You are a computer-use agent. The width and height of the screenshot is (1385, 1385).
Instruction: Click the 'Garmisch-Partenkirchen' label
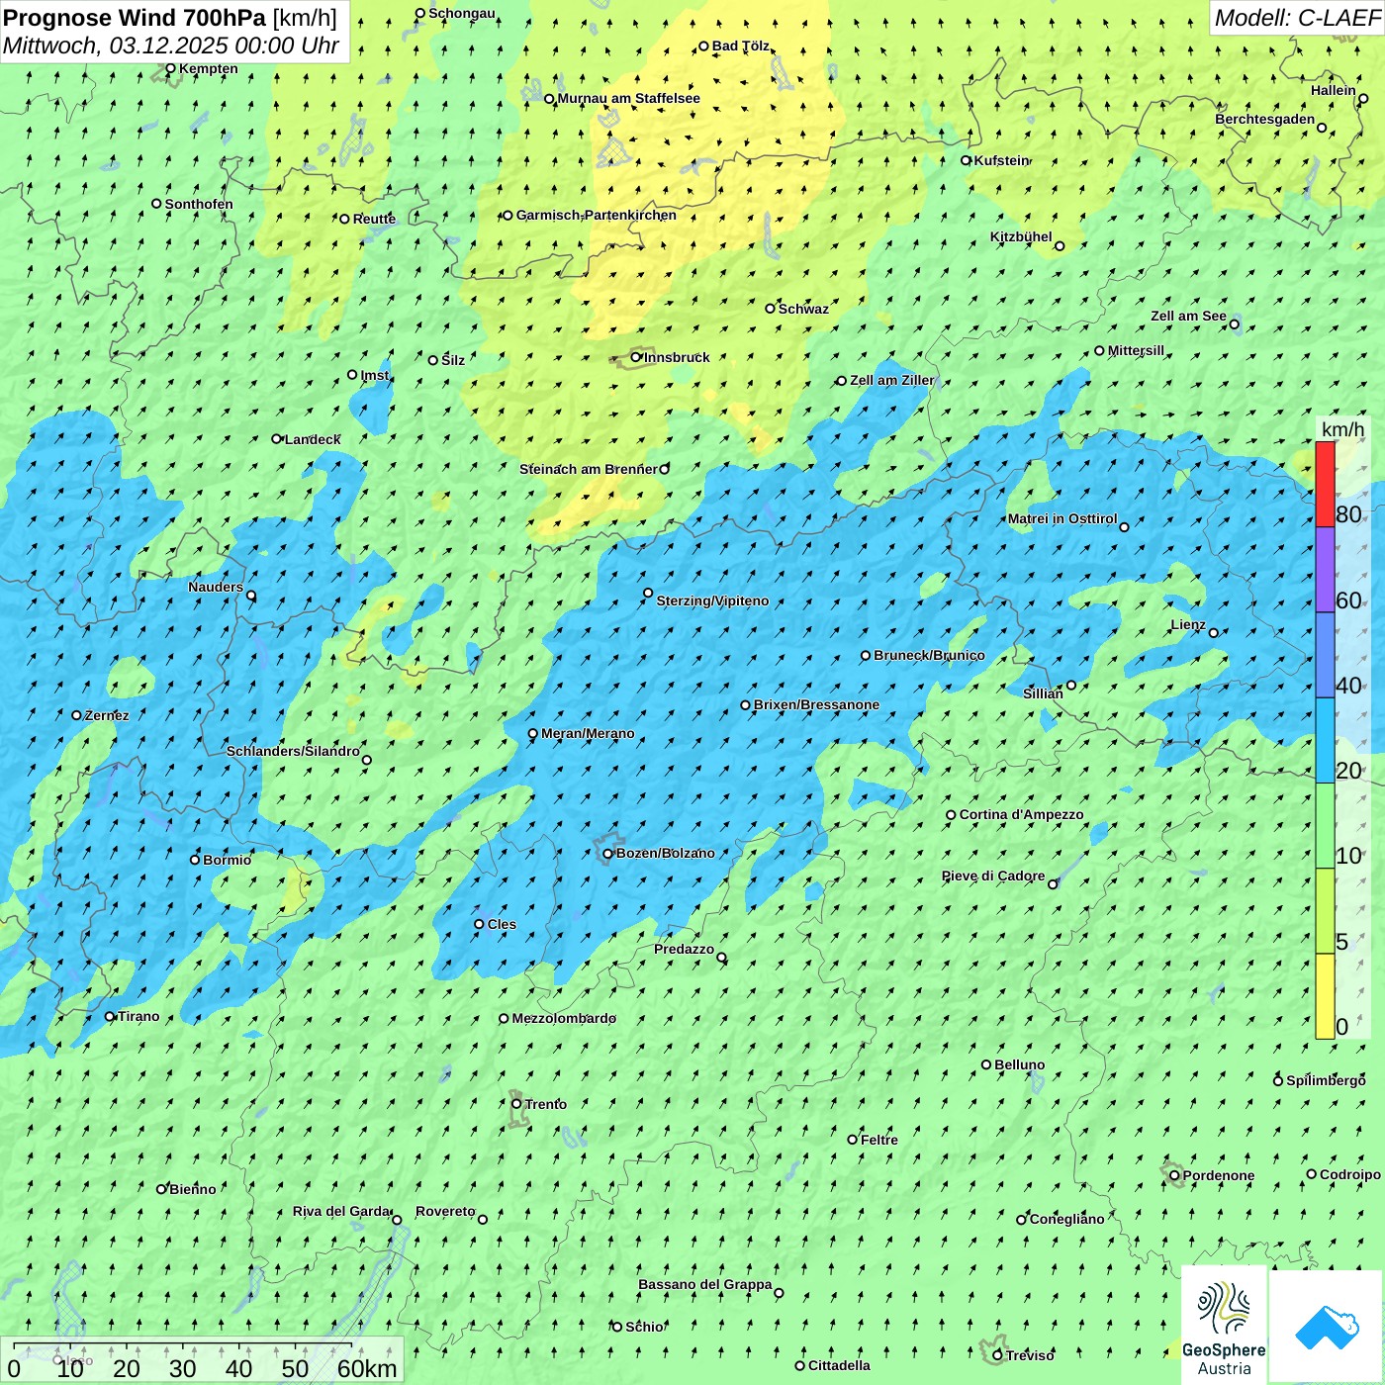[597, 216]
